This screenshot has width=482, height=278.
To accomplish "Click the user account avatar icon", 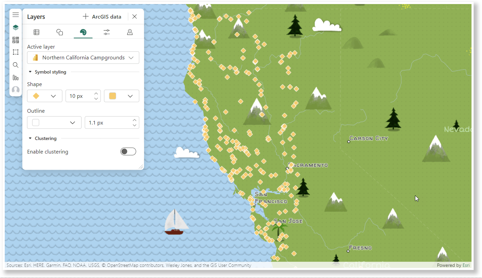I will click(16, 90).
